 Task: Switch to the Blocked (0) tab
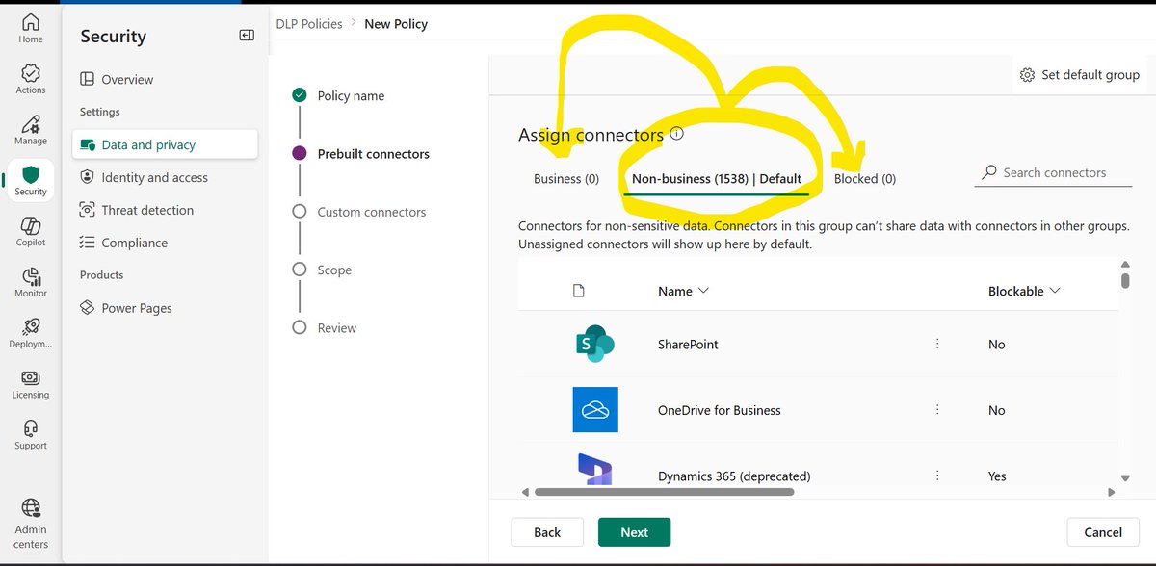865,178
